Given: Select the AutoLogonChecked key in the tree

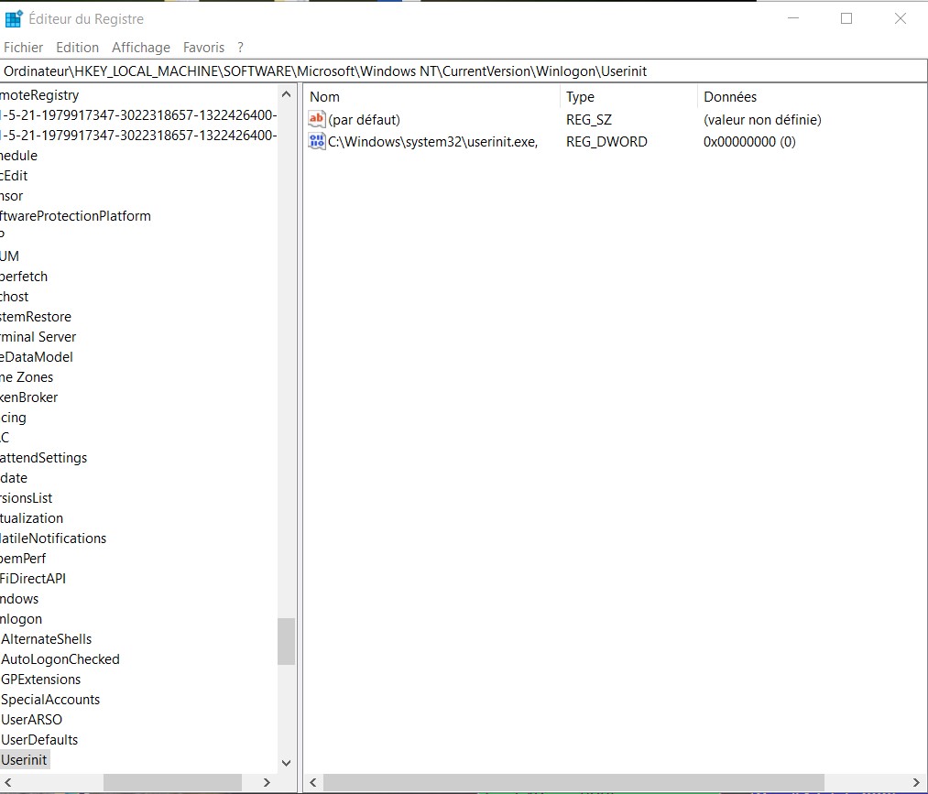Looking at the screenshot, I should (60, 659).
